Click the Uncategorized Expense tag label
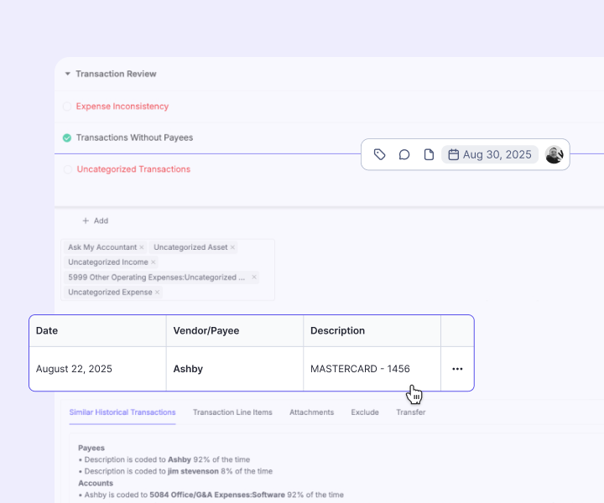This screenshot has height=503, width=604. (x=110, y=293)
